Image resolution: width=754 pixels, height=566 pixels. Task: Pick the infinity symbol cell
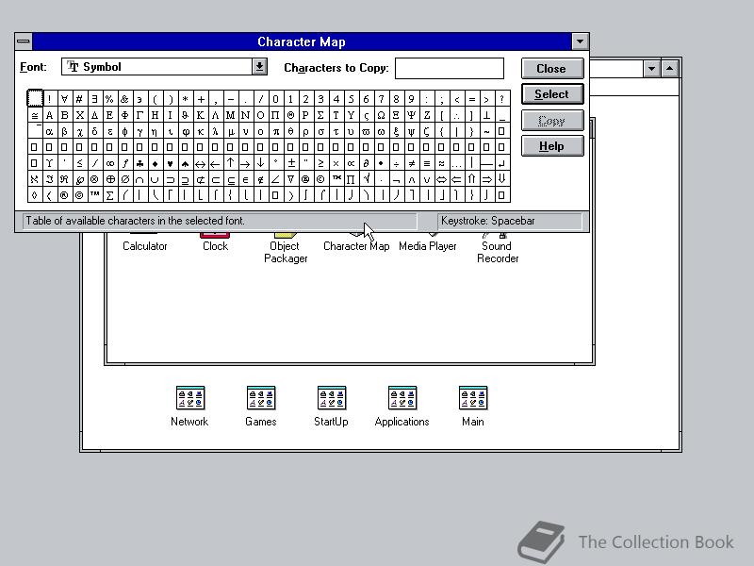click(109, 163)
